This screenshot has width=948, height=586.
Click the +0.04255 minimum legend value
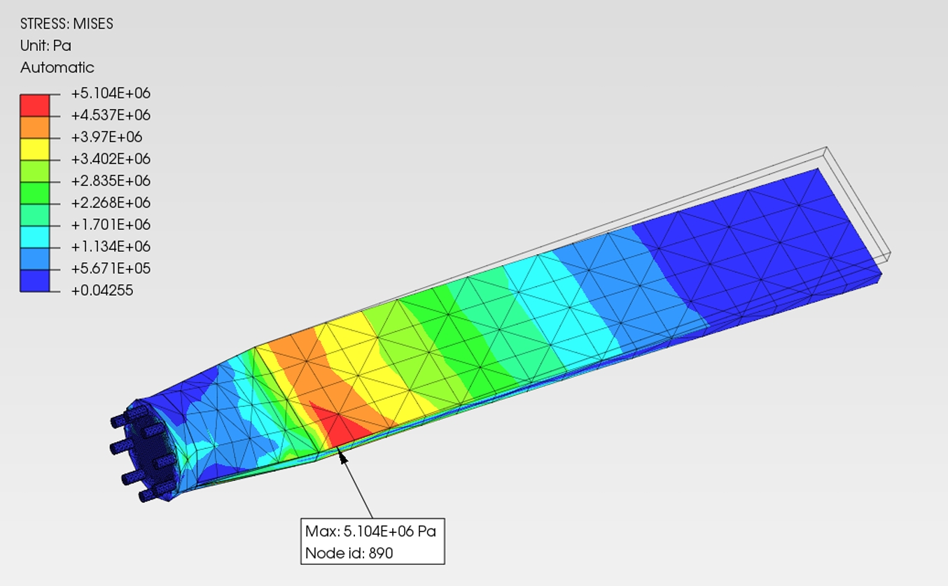pos(102,290)
